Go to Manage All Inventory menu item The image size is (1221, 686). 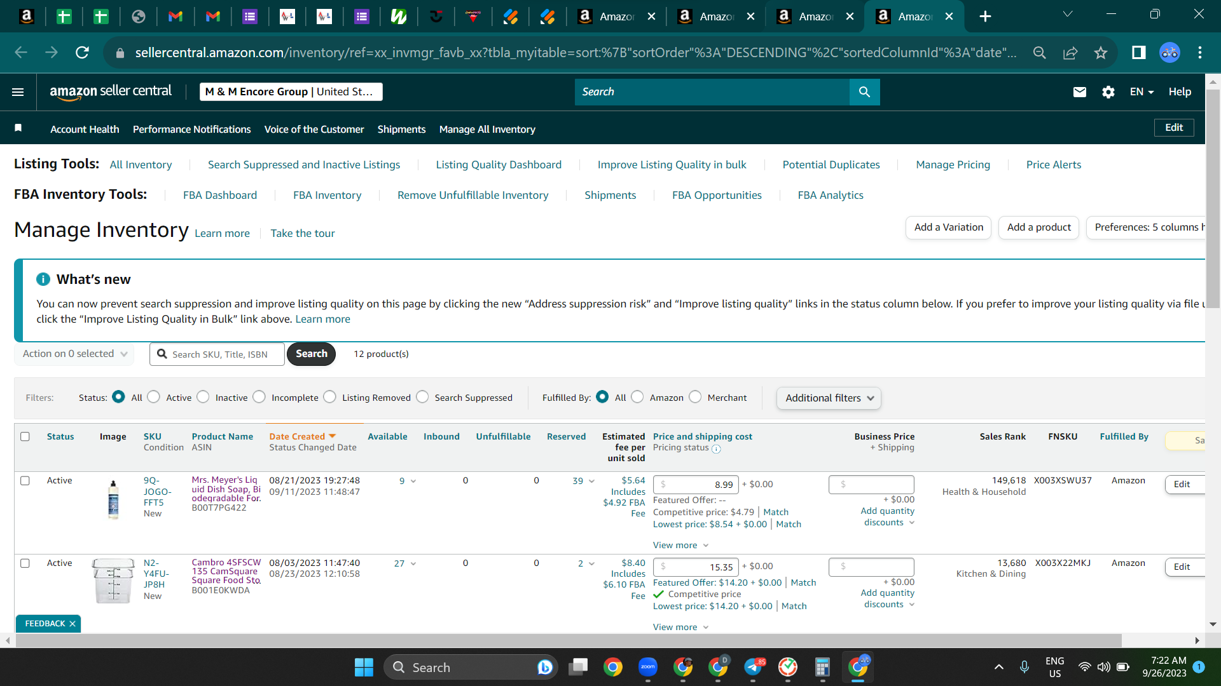(x=487, y=129)
